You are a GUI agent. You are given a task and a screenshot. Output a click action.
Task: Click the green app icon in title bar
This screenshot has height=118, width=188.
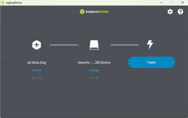coord(3,2)
